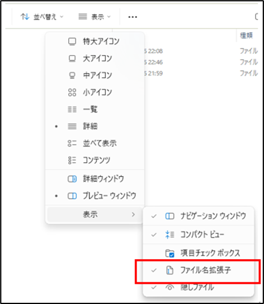The width and height of the screenshot is (264, 304).
Task: Expand the 表示 submenu chevron
Action: [133, 214]
